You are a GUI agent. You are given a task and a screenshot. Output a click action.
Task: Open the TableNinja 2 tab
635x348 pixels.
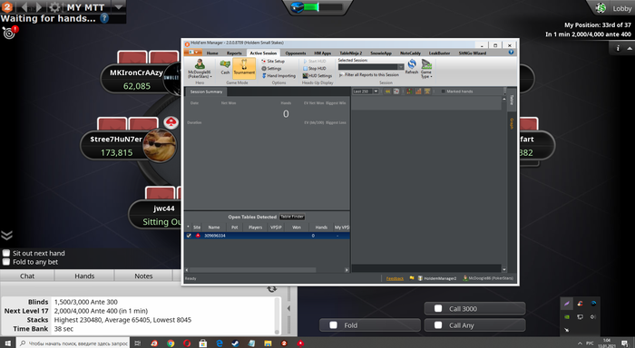(351, 53)
